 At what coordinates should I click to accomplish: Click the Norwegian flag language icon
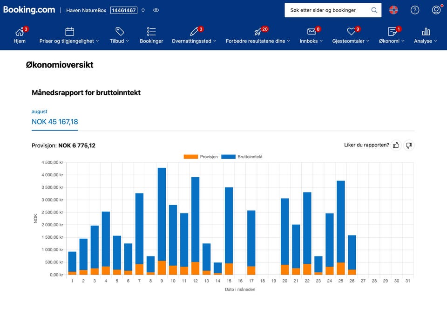coord(394,10)
